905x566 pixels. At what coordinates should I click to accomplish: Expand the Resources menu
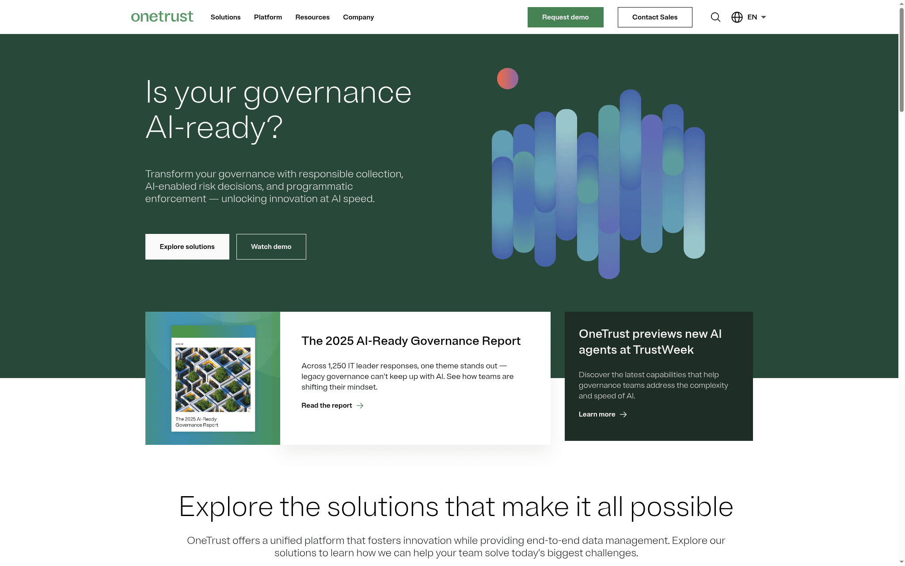(312, 17)
